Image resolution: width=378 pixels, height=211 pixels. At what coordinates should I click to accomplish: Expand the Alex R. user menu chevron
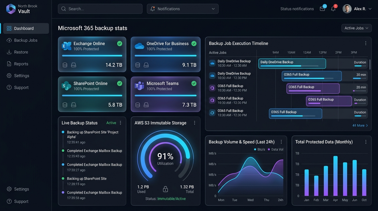point(370,9)
